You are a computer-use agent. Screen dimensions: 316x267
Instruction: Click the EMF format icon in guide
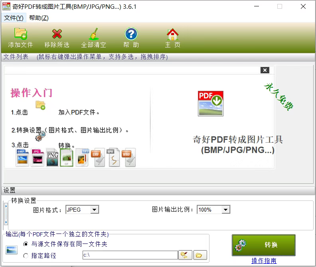98,158
